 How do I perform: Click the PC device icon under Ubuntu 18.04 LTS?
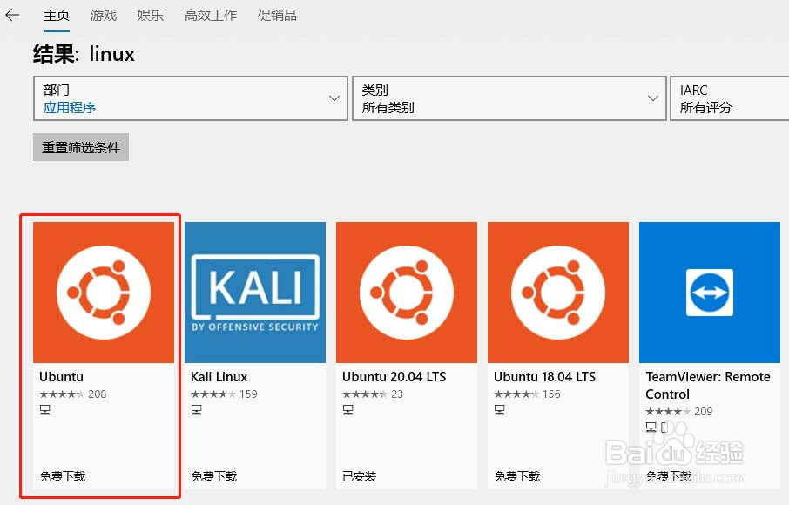499,410
